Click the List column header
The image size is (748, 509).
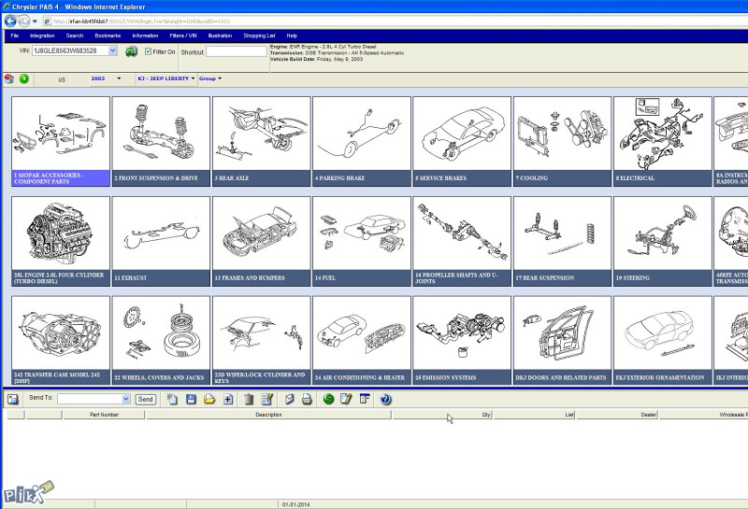click(534, 415)
